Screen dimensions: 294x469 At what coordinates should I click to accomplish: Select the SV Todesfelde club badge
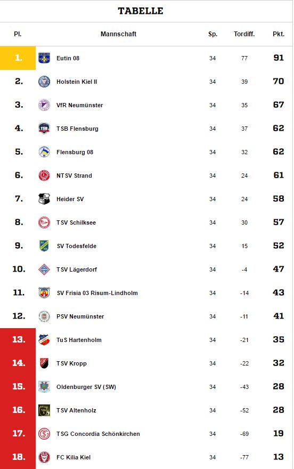[44, 246]
